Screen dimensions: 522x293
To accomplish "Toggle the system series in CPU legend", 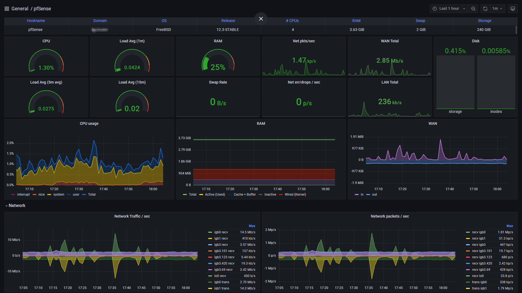I will (x=58, y=195).
